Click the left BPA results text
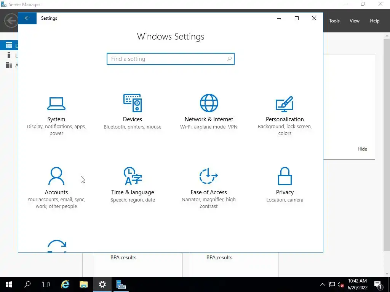Viewport: 390px width, 292px height. [123, 257]
